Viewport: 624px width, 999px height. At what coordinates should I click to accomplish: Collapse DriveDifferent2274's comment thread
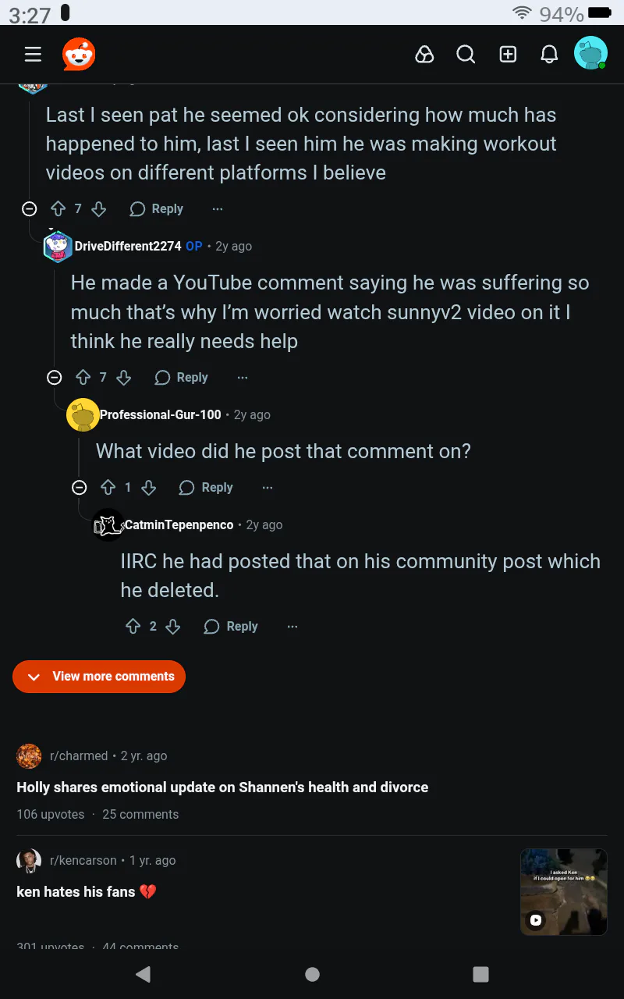pyautogui.click(x=55, y=378)
